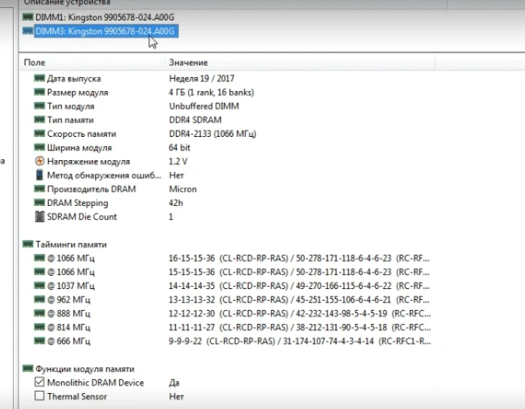The width and height of the screenshot is (525, 409).
Task: Click icon beside Ширина модуля
Action: click(39, 148)
